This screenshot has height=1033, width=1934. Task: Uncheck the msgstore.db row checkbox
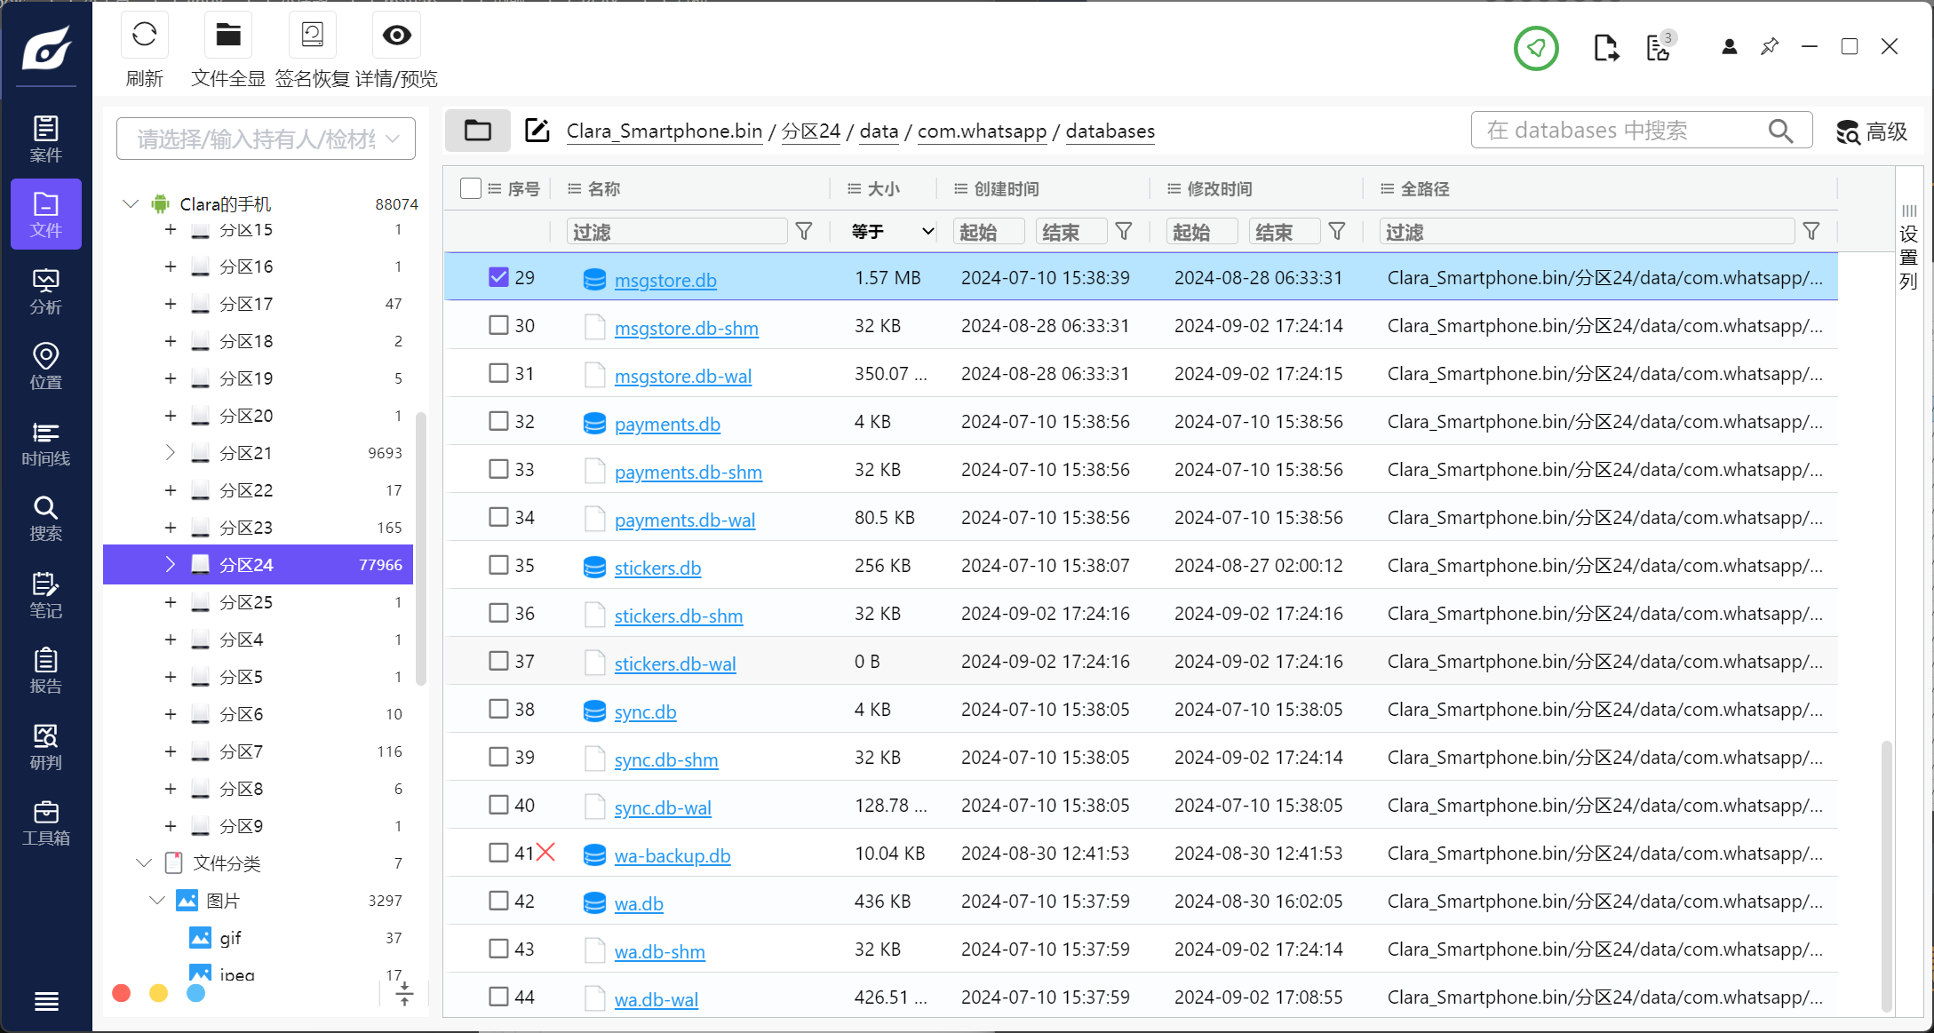pos(498,277)
